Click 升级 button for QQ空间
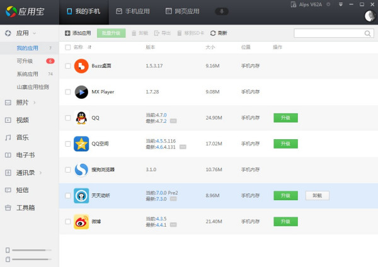378x267 pixels. (285, 144)
